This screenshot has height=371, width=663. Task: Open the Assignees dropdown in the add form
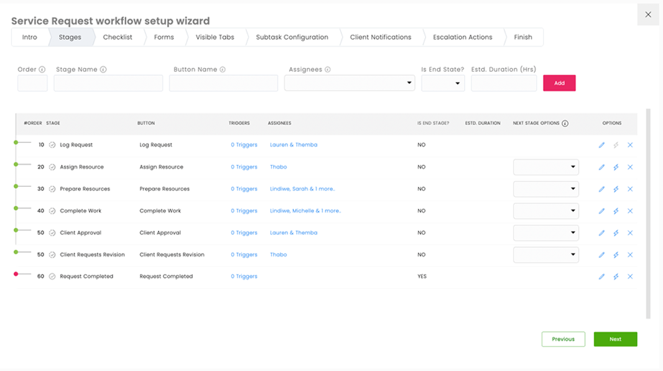(x=350, y=83)
